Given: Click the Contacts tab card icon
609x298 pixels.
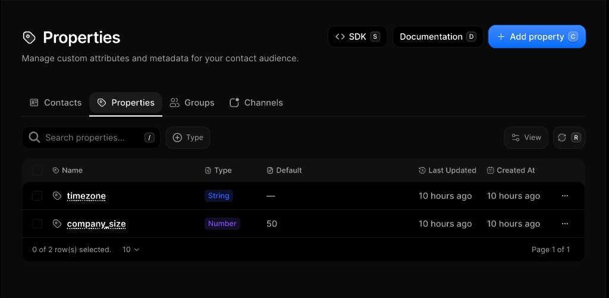Looking at the screenshot, I should (x=34, y=102).
